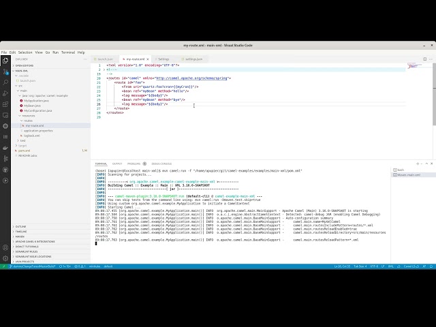Unfold the collapsed comment on line 2
Viewport: 436px width, 327px height.
[104, 69]
